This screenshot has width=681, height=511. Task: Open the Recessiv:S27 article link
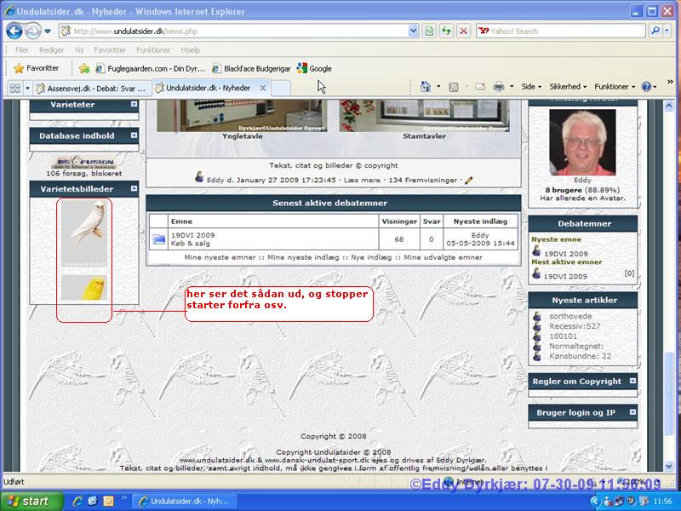(575, 326)
